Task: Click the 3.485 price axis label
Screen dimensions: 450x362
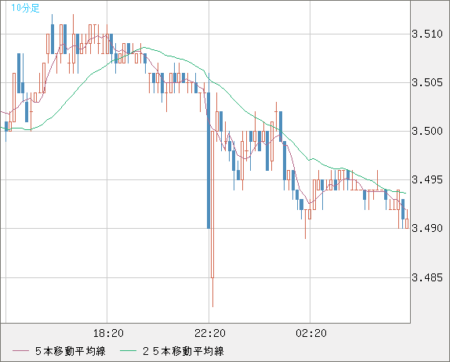Action: (x=427, y=277)
